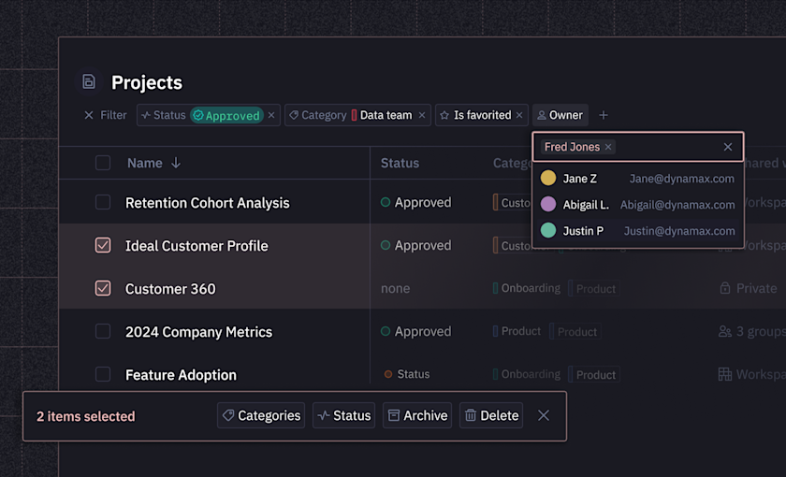786x477 pixels.
Task: Check the 2024 Company Metrics row
Action: pos(103,331)
